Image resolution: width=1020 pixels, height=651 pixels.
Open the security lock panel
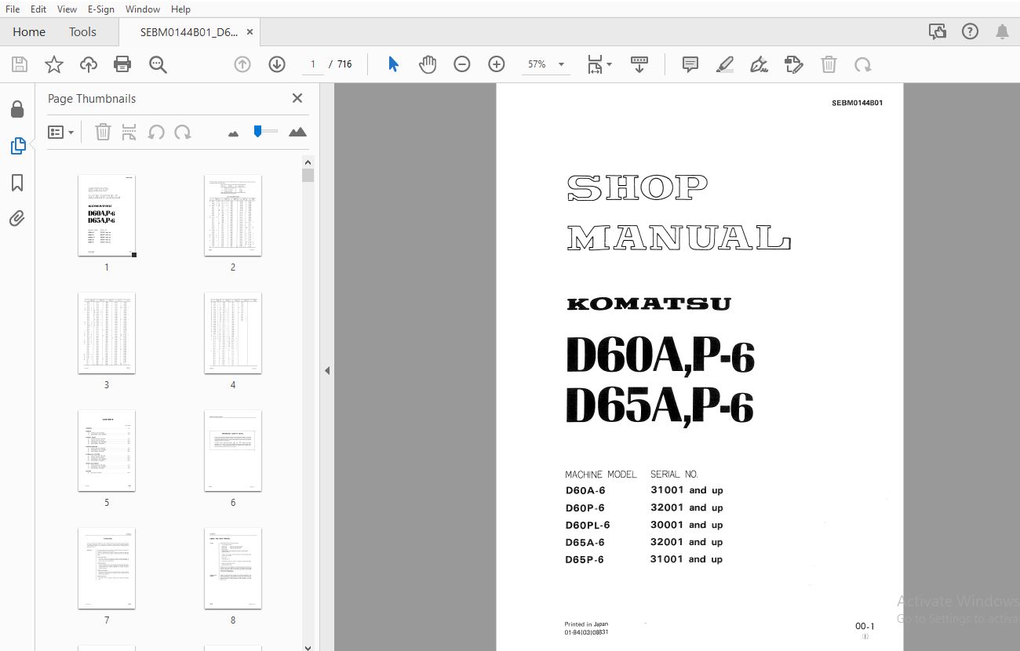pyautogui.click(x=17, y=110)
